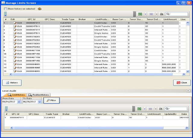Select Single Name product in row 4

(x=102, y=33)
